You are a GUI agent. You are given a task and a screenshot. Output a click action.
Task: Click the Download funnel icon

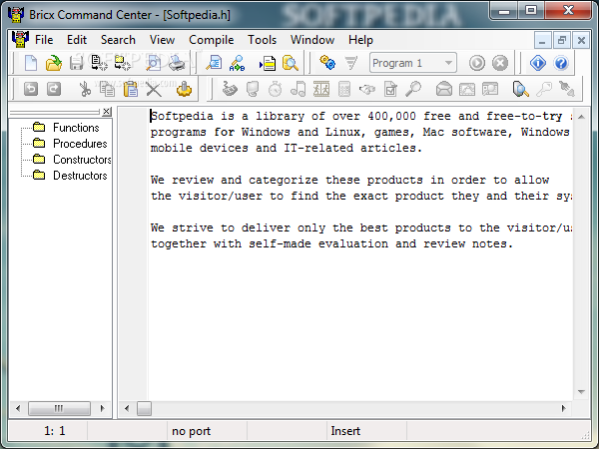(x=350, y=63)
